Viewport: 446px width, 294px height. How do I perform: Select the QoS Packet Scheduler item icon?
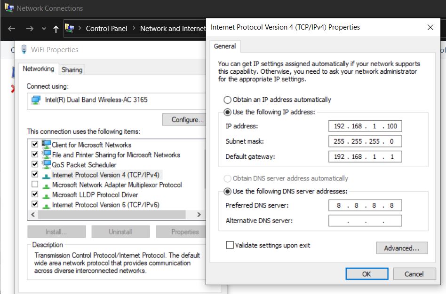[x=46, y=164]
